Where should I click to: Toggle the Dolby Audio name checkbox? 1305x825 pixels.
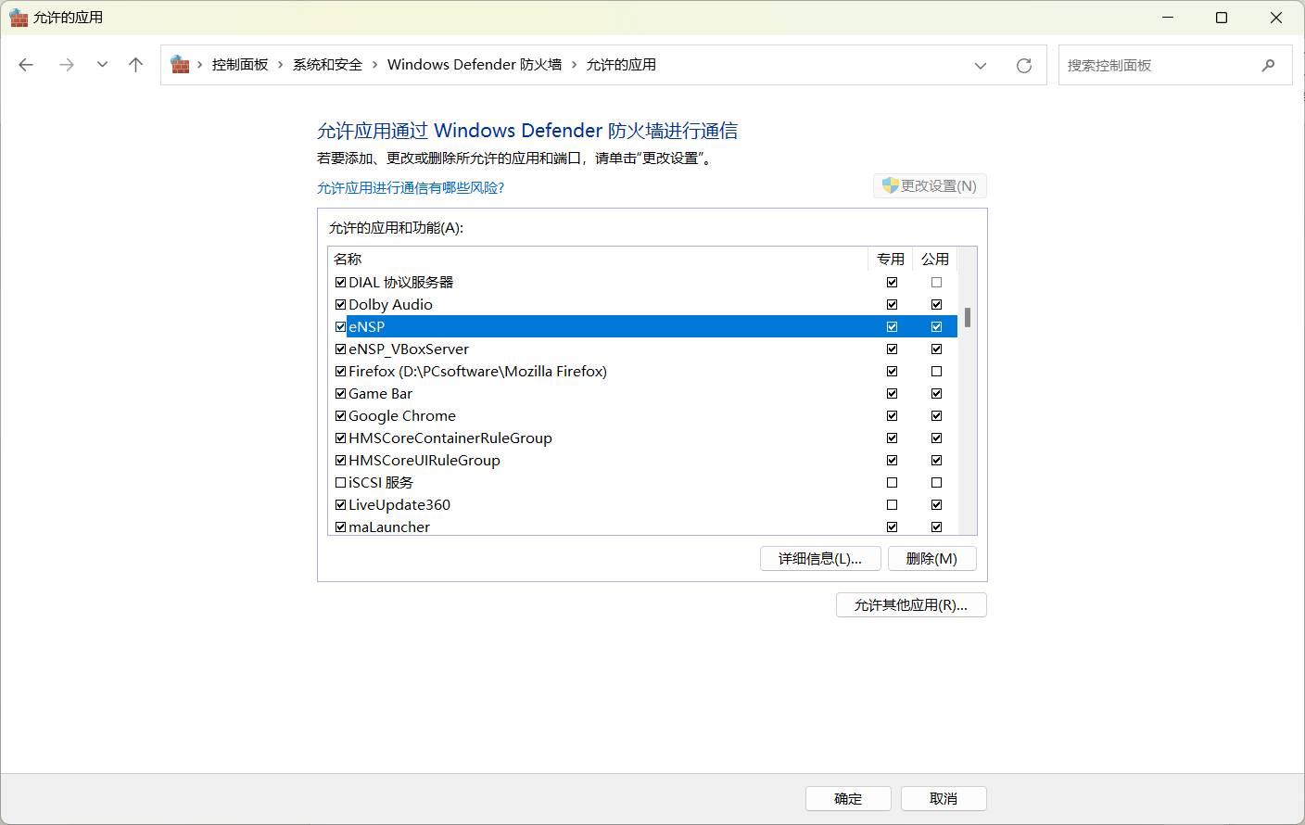(x=340, y=305)
